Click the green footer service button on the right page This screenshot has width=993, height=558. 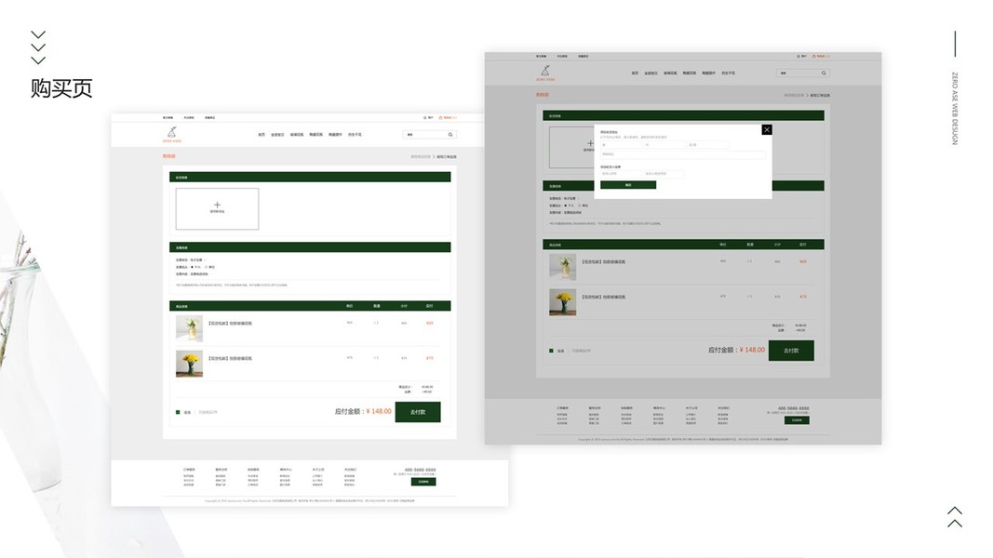point(797,420)
